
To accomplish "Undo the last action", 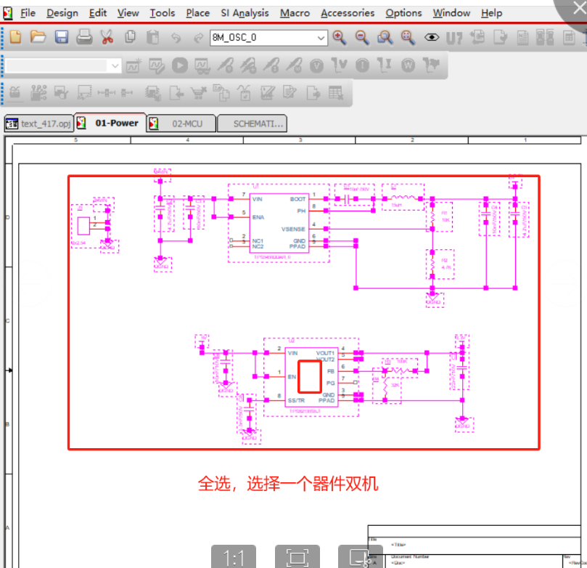I will tap(176, 38).
